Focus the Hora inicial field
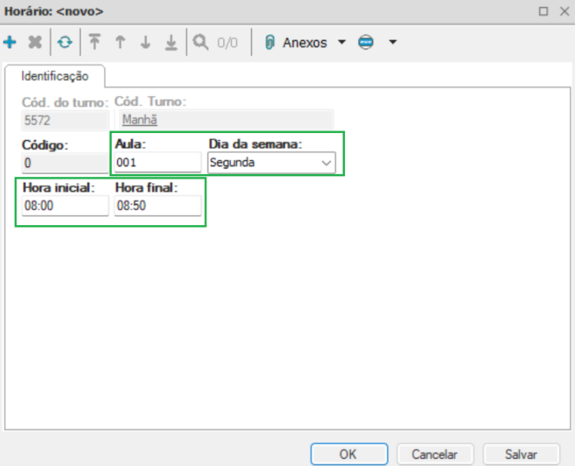This screenshot has height=466, width=575. (x=65, y=205)
